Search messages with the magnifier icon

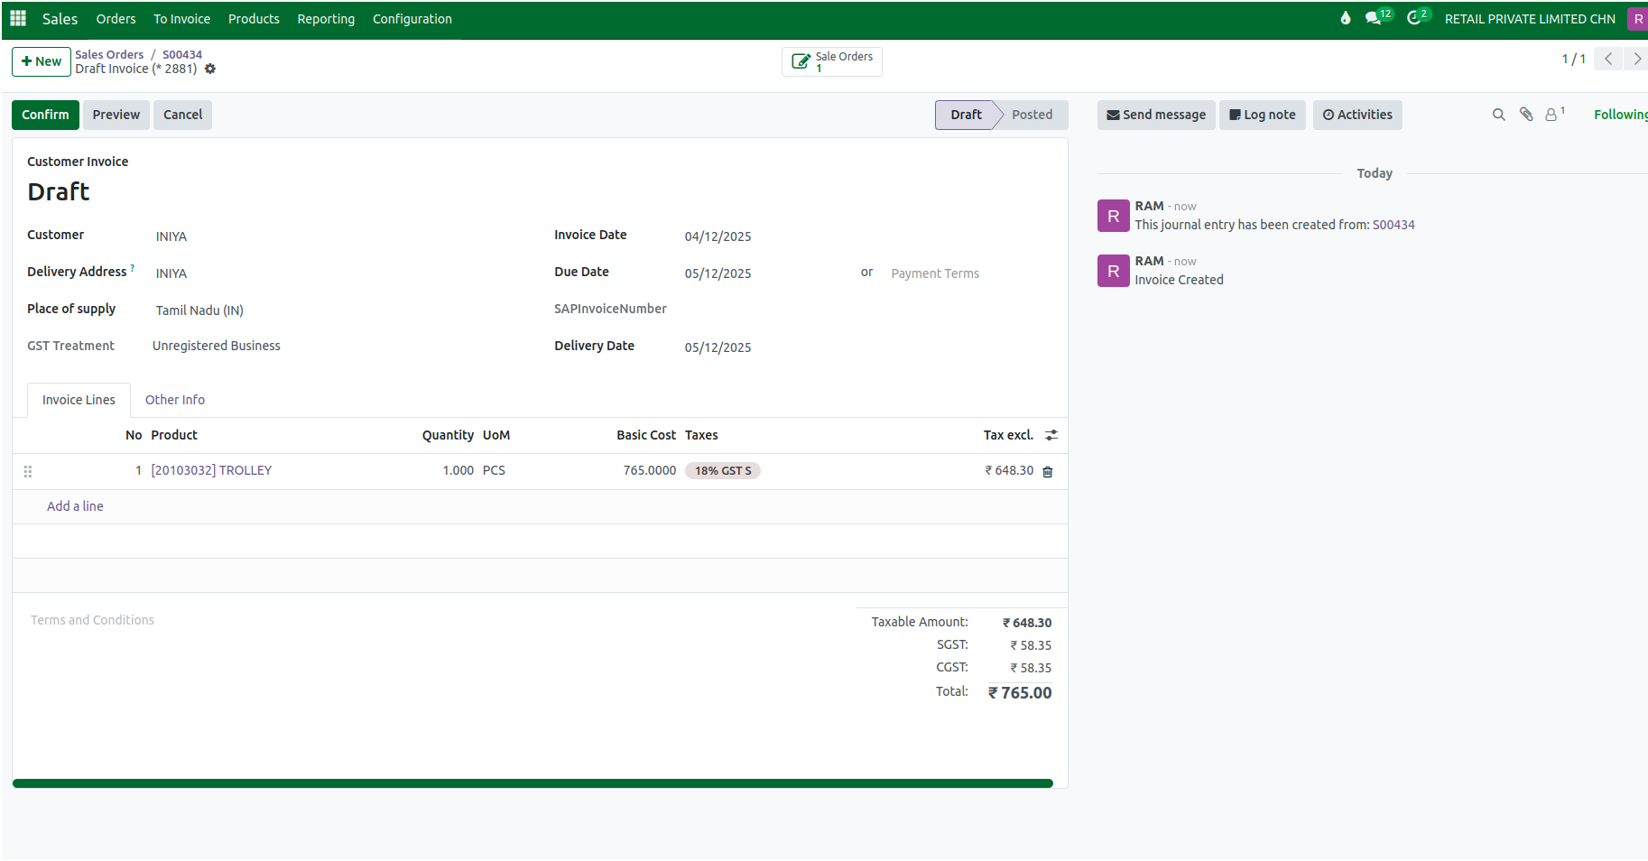coord(1498,115)
